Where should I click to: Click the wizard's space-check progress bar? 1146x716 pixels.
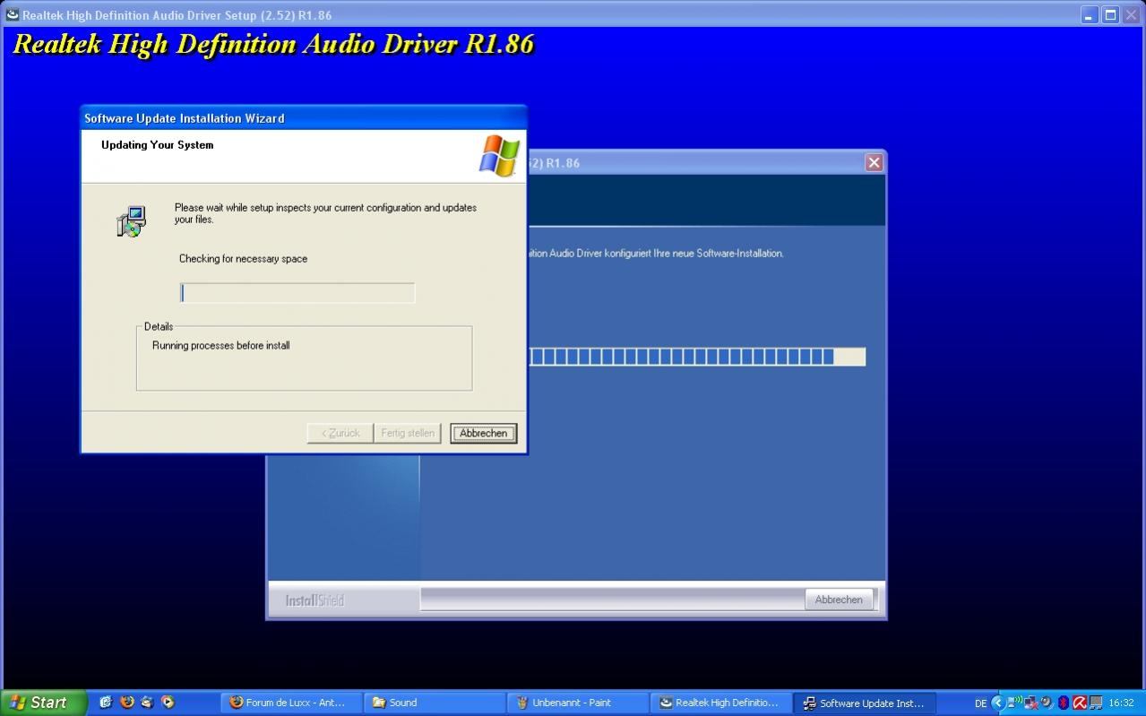pyautogui.click(x=297, y=293)
